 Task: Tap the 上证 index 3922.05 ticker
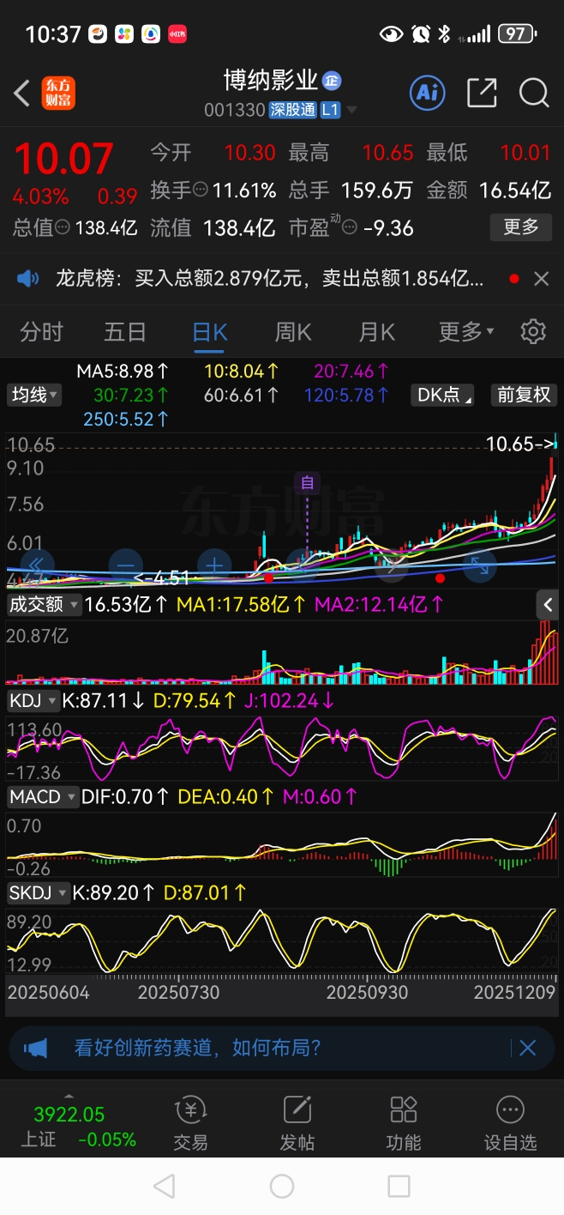[78, 1126]
